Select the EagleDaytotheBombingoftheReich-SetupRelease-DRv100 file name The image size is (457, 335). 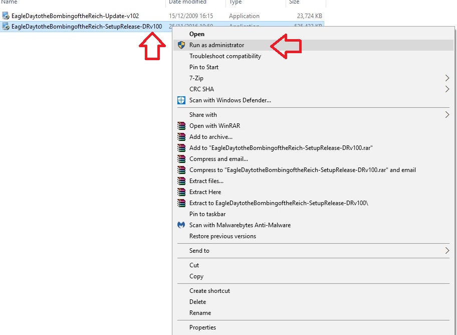coord(87,27)
